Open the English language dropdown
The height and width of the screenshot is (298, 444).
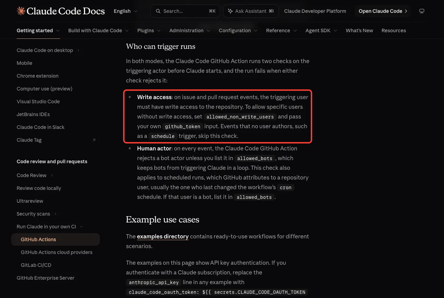[126, 11]
